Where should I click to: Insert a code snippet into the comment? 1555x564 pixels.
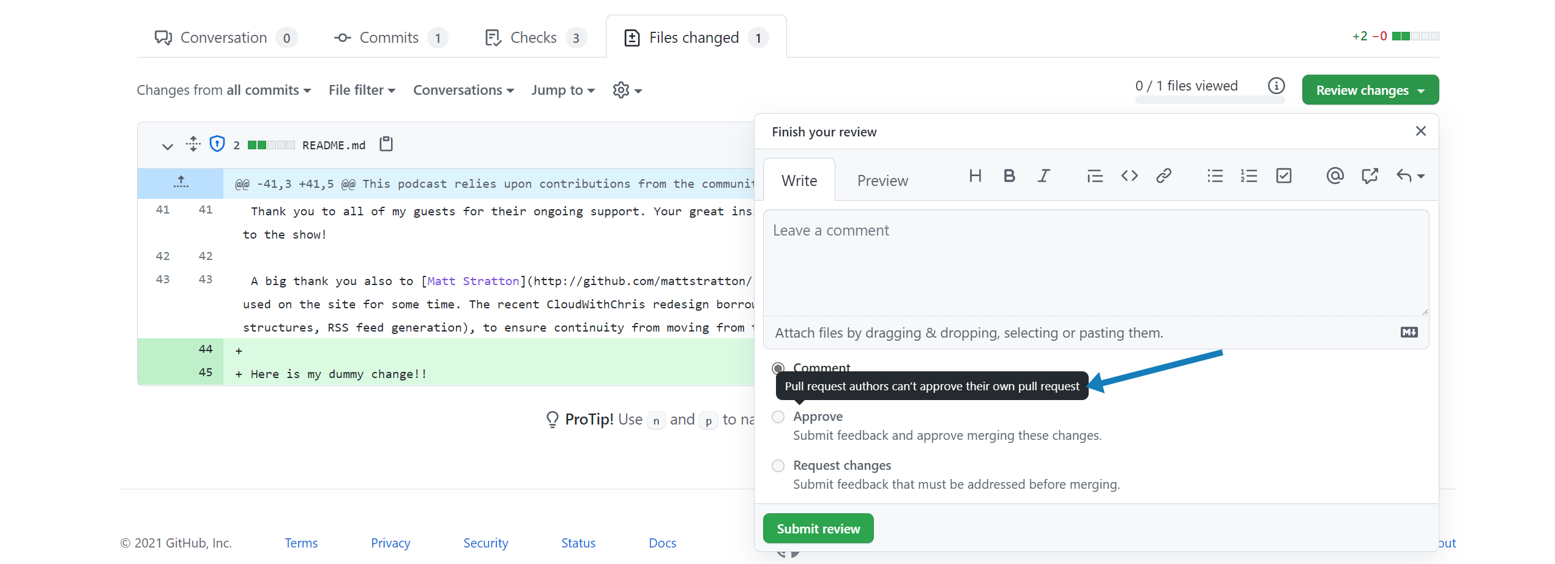(1130, 176)
